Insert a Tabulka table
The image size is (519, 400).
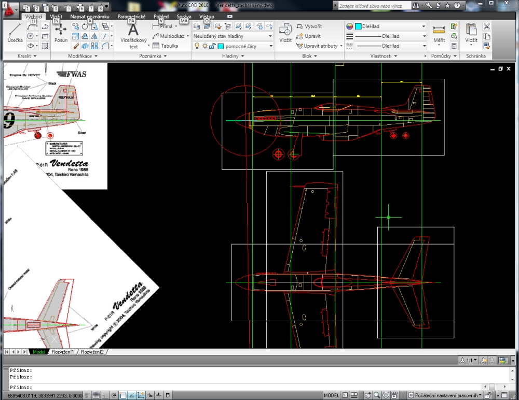click(165, 46)
